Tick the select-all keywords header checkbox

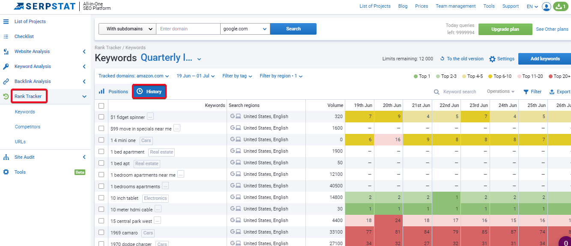(102, 106)
